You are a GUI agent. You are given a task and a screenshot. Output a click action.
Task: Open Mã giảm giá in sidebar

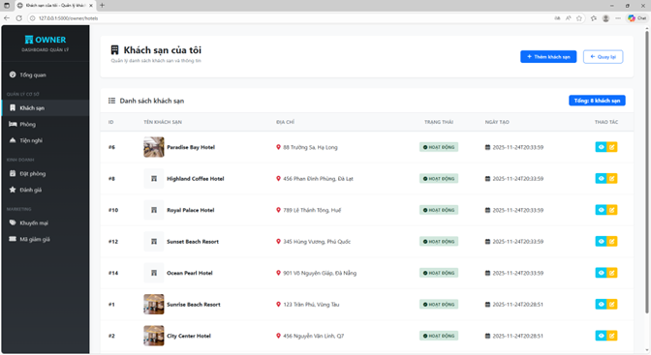46,239
